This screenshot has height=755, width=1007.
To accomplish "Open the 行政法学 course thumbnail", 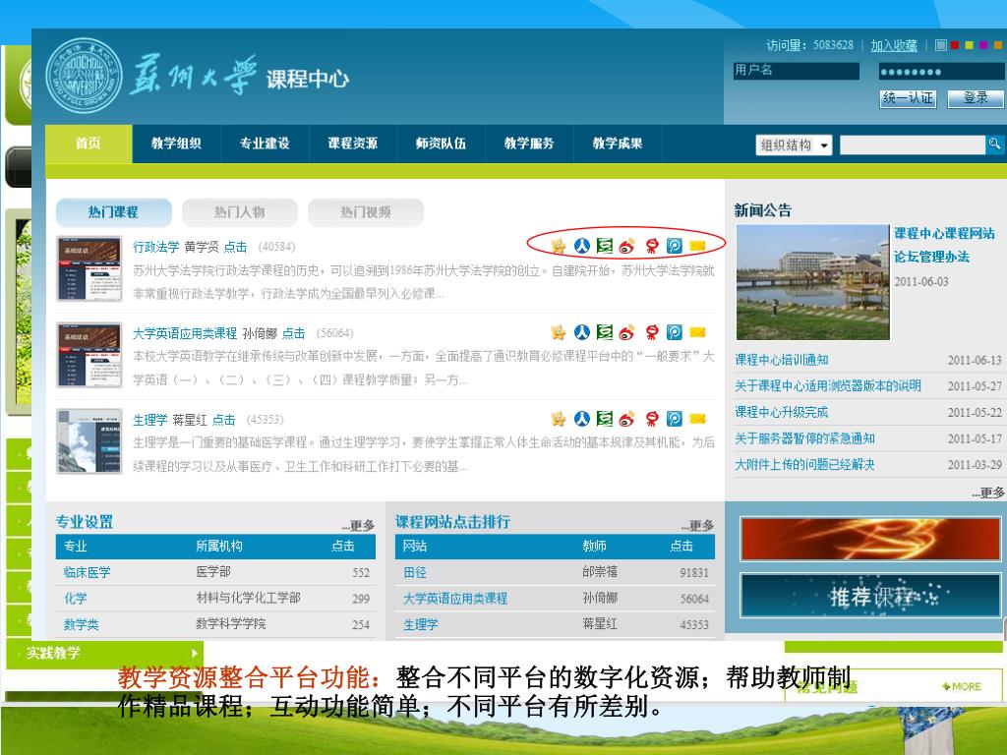I will pyautogui.click(x=89, y=268).
